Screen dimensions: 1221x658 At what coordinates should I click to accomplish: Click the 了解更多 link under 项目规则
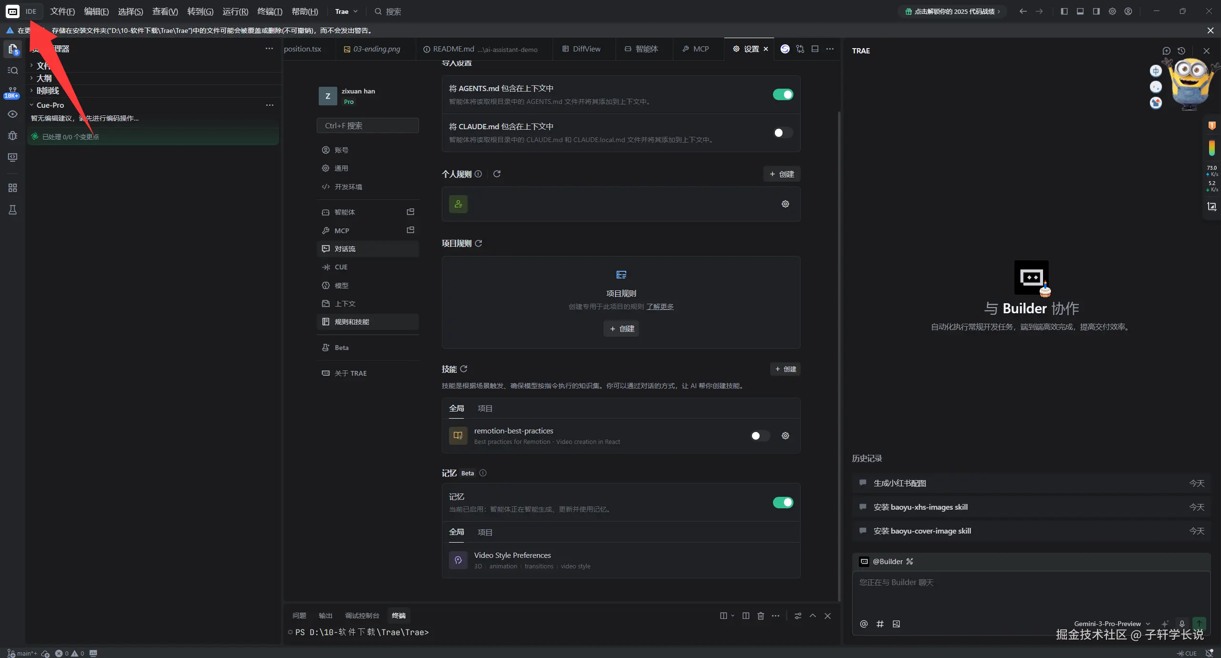pos(660,307)
